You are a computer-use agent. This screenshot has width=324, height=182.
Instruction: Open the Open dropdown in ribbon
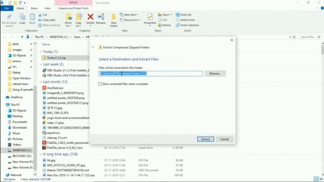tap(165, 15)
